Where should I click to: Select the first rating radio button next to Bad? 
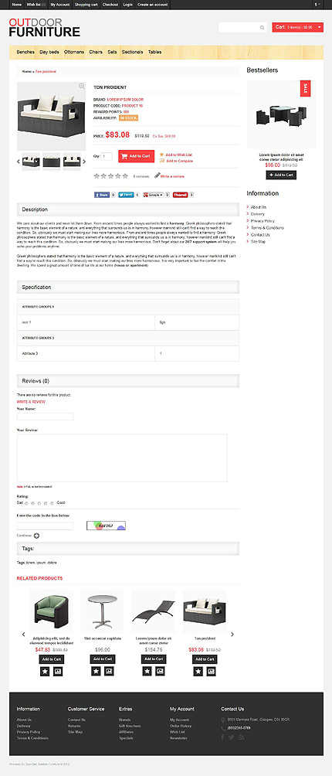(26, 503)
